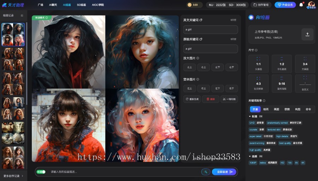Click the MJ: 2222张 quota indicator
The image size is (318, 181).
pos(217,5)
